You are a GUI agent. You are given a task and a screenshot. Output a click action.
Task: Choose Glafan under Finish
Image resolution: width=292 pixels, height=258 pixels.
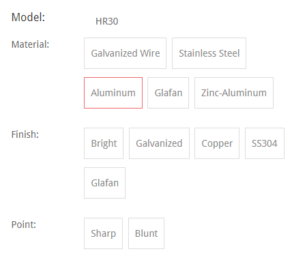point(104,183)
